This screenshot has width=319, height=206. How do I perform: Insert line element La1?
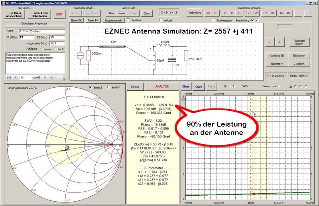pyautogui.click(x=248, y=13)
